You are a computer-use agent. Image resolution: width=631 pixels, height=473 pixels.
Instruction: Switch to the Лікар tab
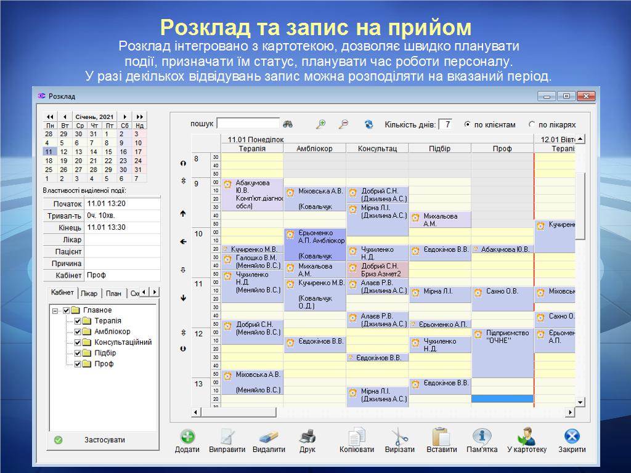pyautogui.click(x=89, y=293)
